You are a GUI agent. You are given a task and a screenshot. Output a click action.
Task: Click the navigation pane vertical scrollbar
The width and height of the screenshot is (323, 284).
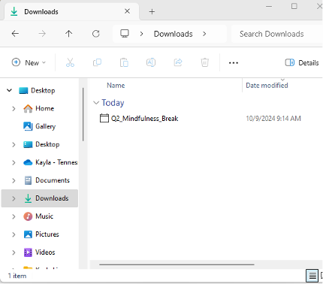tap(83, 114)
